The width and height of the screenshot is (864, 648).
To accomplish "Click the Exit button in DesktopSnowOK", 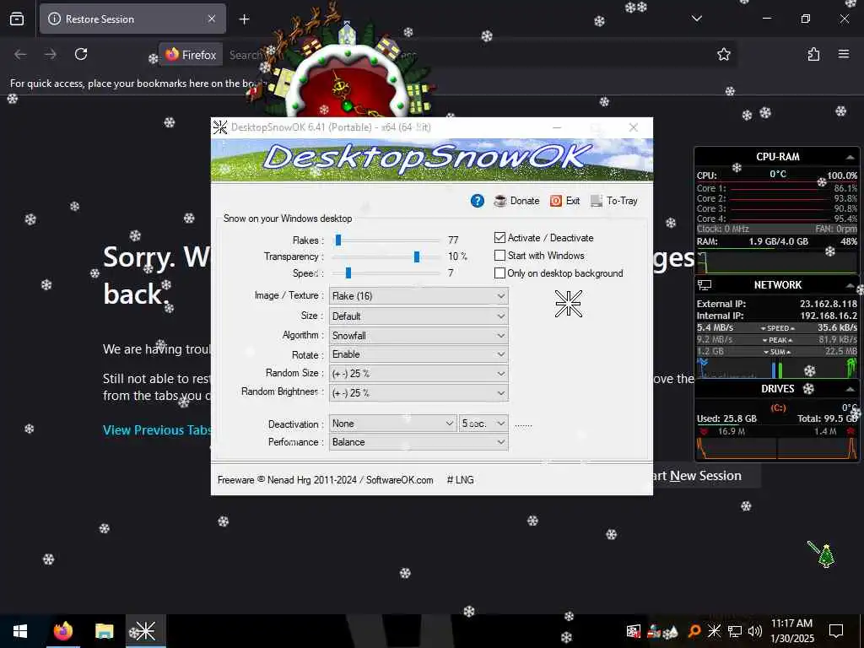I will (564, 201).
